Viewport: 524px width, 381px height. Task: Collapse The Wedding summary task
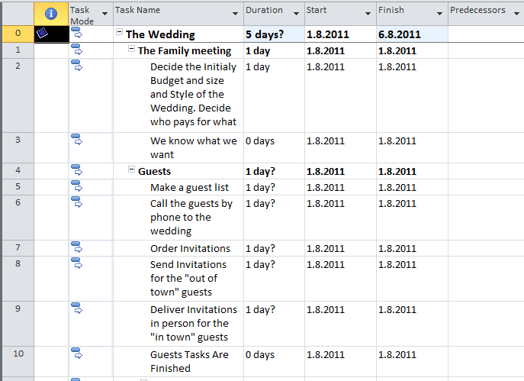pyautogui.click(x=120, y=34)
